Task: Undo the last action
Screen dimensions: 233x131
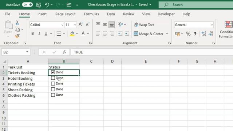Action: tap(47, 5)
